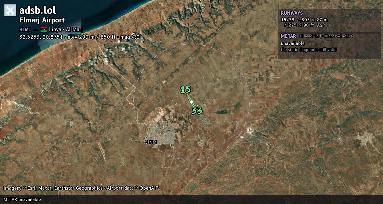383x204 pixels.
Task: Click the "METAR unavailable" status bar text
Action: 22,199
